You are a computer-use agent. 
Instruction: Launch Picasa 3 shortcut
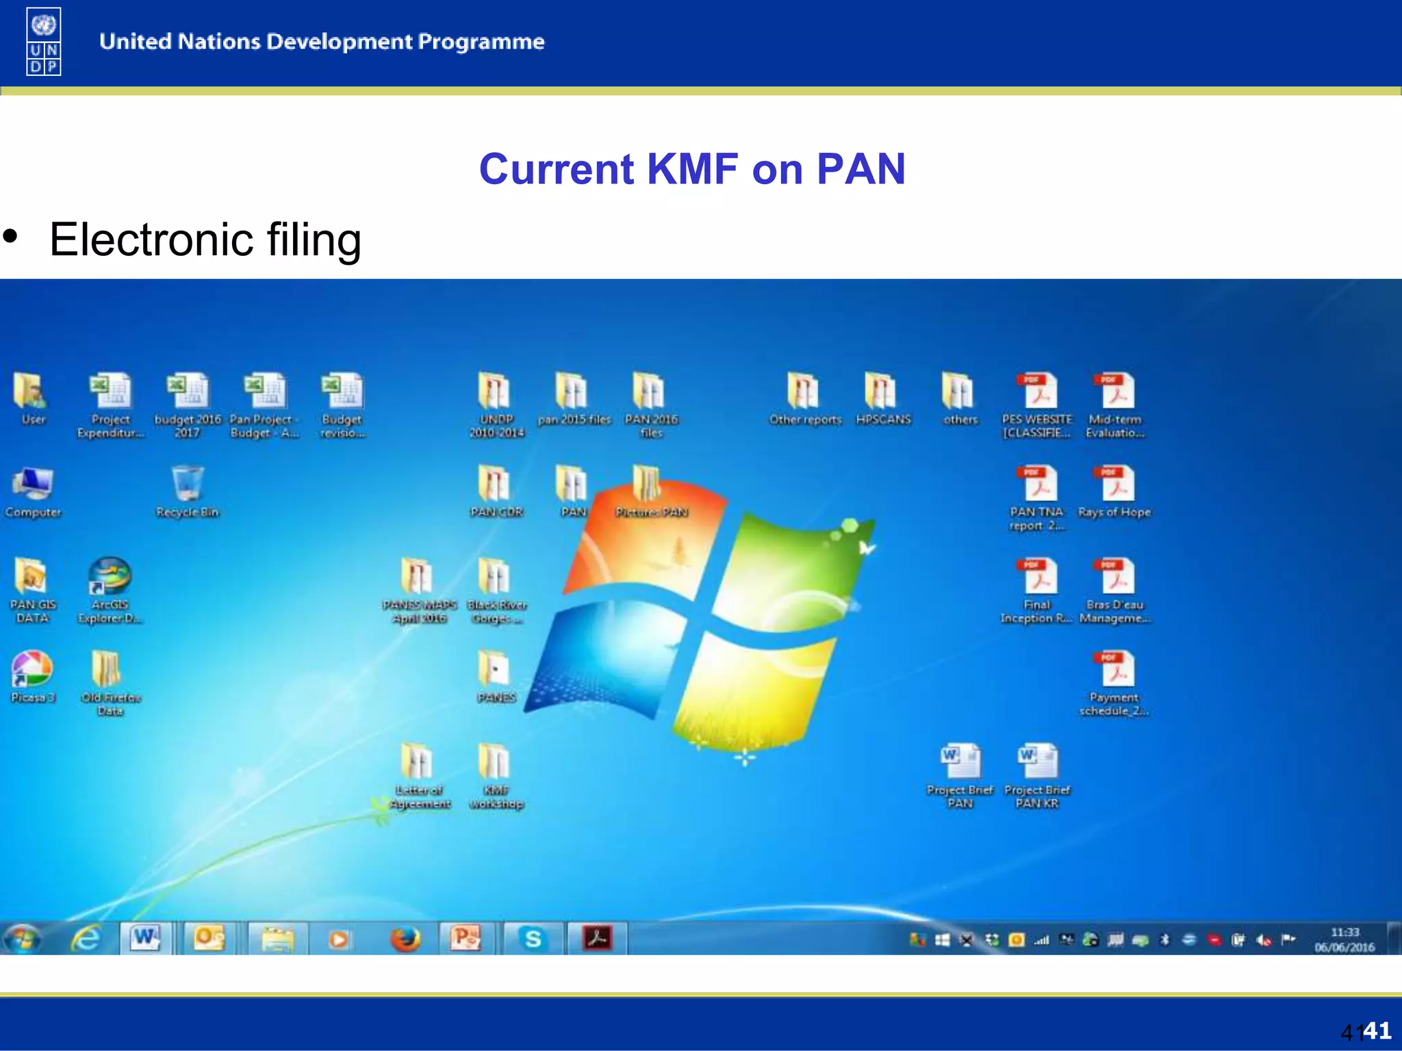(x=32, y=669)
